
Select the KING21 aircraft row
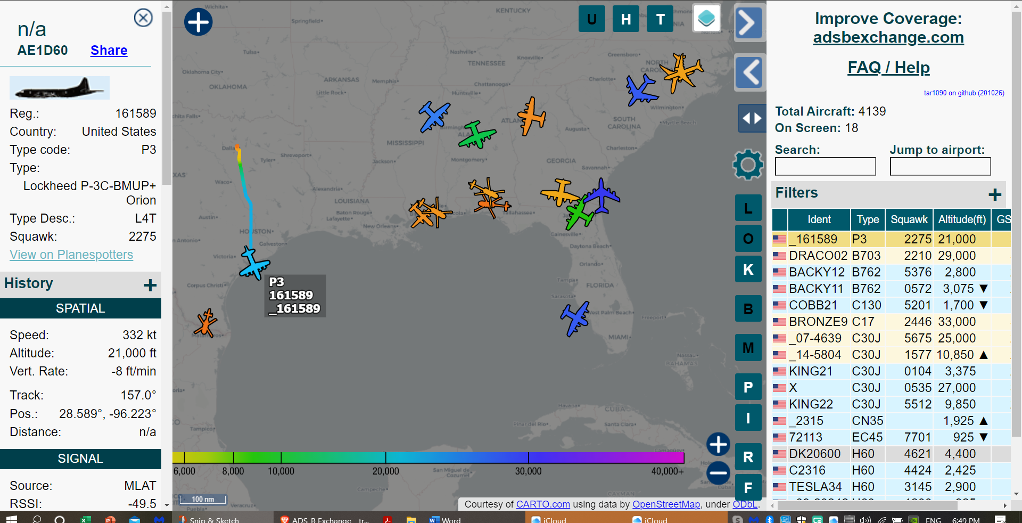[x=892, y=371]
